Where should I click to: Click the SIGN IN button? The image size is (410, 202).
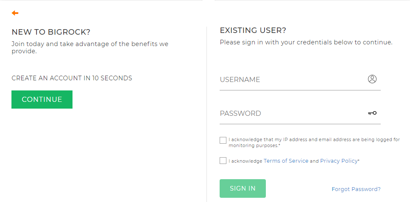point(243,188)
